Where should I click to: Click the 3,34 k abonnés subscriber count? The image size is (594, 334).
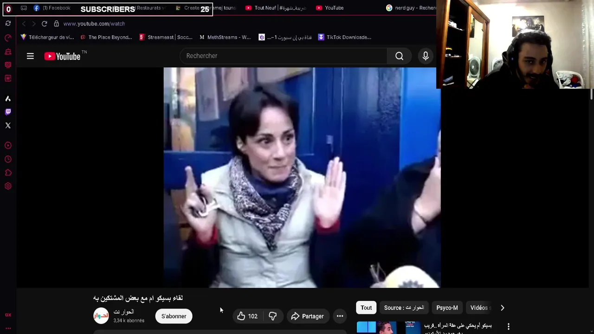(129, 321)
